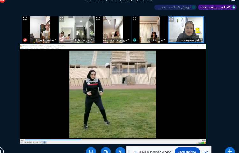Open menu chevron next to مظفری آدرینا name
Viewport: 239px width, 153px height.
55,40
